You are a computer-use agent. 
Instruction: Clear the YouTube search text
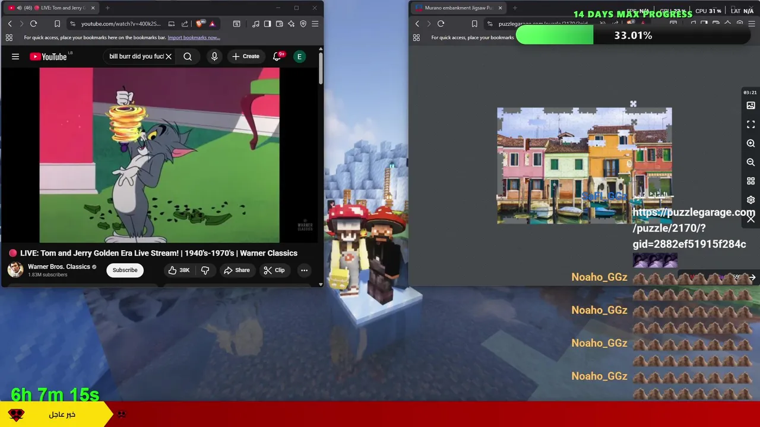click(169, 56)
